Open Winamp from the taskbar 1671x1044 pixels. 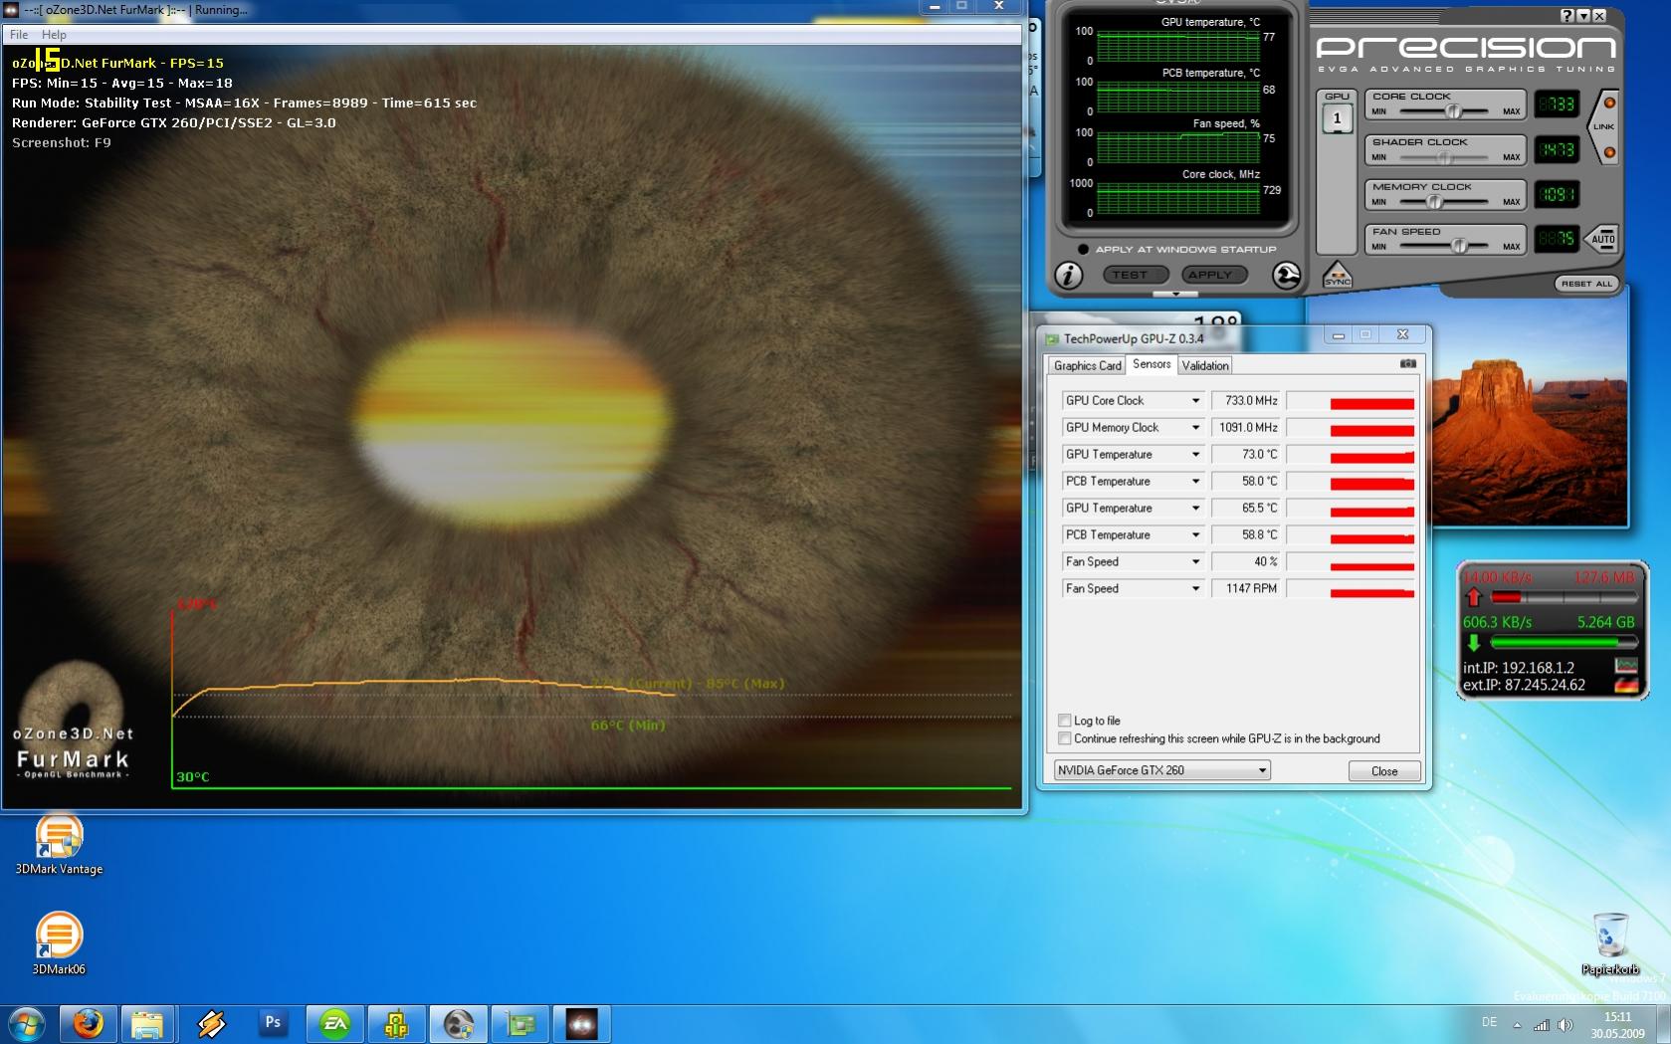210,1023
